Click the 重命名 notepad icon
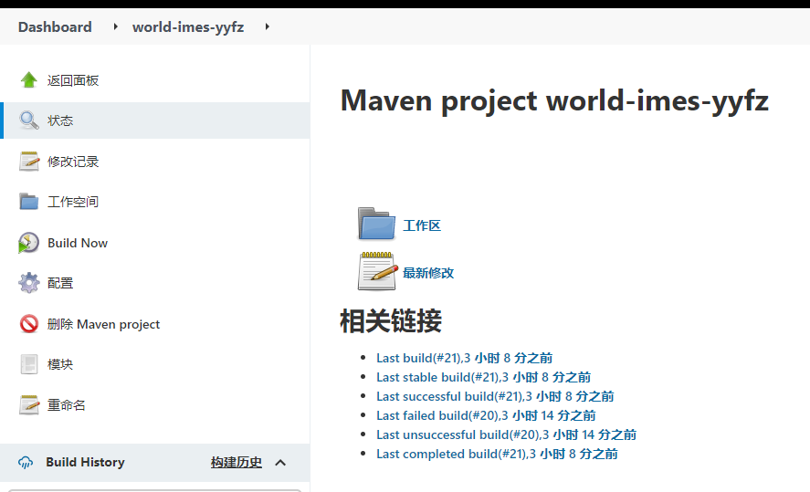This screenshot has height=492, width=810. point(29,404)
